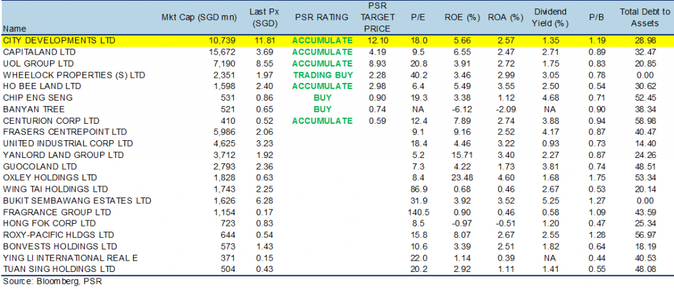Click the Dividend Yield (%) column header
The height and width of the screenshot is (289, 674).
pos(550,18)
